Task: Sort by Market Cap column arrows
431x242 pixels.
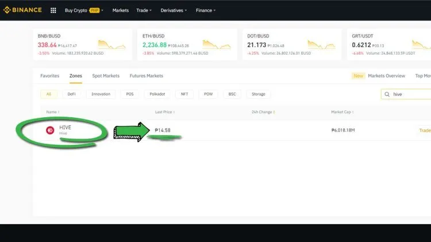Action: click(x=353, y=112)
